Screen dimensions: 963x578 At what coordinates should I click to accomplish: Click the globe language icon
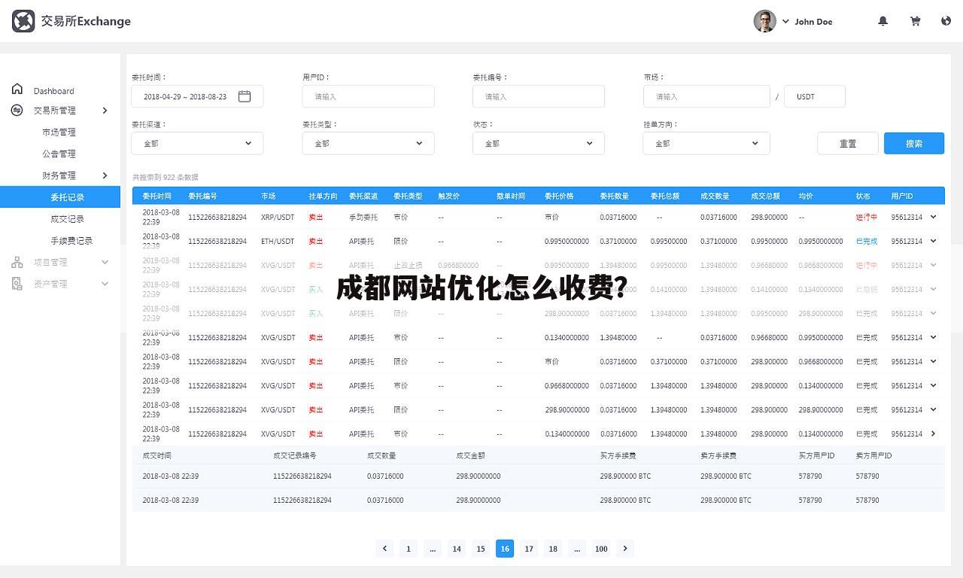[946, 21]
